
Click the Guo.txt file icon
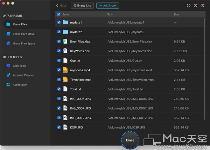pos(65,61)
